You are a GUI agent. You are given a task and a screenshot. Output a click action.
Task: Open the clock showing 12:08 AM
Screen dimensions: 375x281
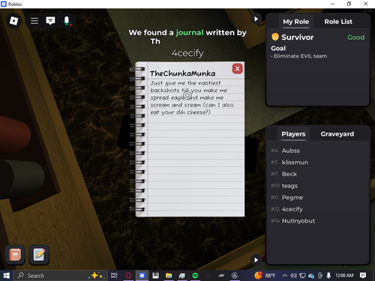[344, 276]
